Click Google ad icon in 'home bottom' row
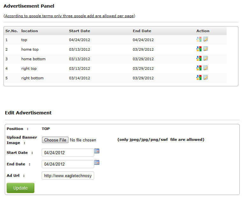This screenshot has width=247, height=202. (x=199, y=58)
